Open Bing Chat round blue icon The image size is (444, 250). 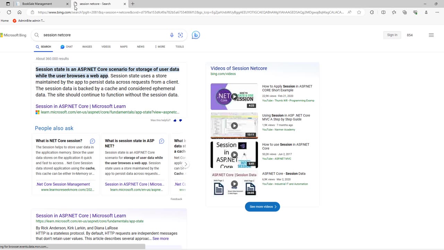(196, 35)
